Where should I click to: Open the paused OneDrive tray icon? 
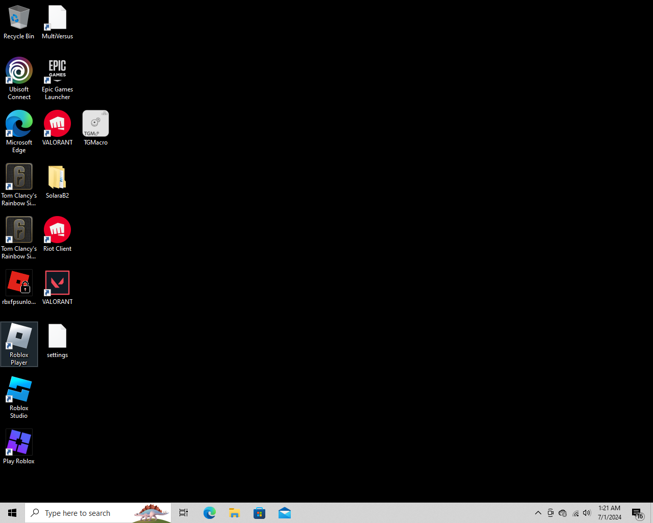tap(563, 513)
